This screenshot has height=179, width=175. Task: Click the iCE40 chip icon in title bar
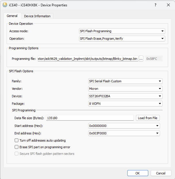[5, 5]
